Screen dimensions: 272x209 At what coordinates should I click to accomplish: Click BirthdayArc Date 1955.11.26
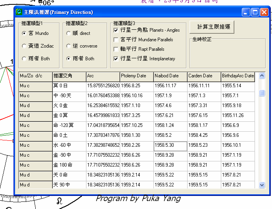[238, 116]
